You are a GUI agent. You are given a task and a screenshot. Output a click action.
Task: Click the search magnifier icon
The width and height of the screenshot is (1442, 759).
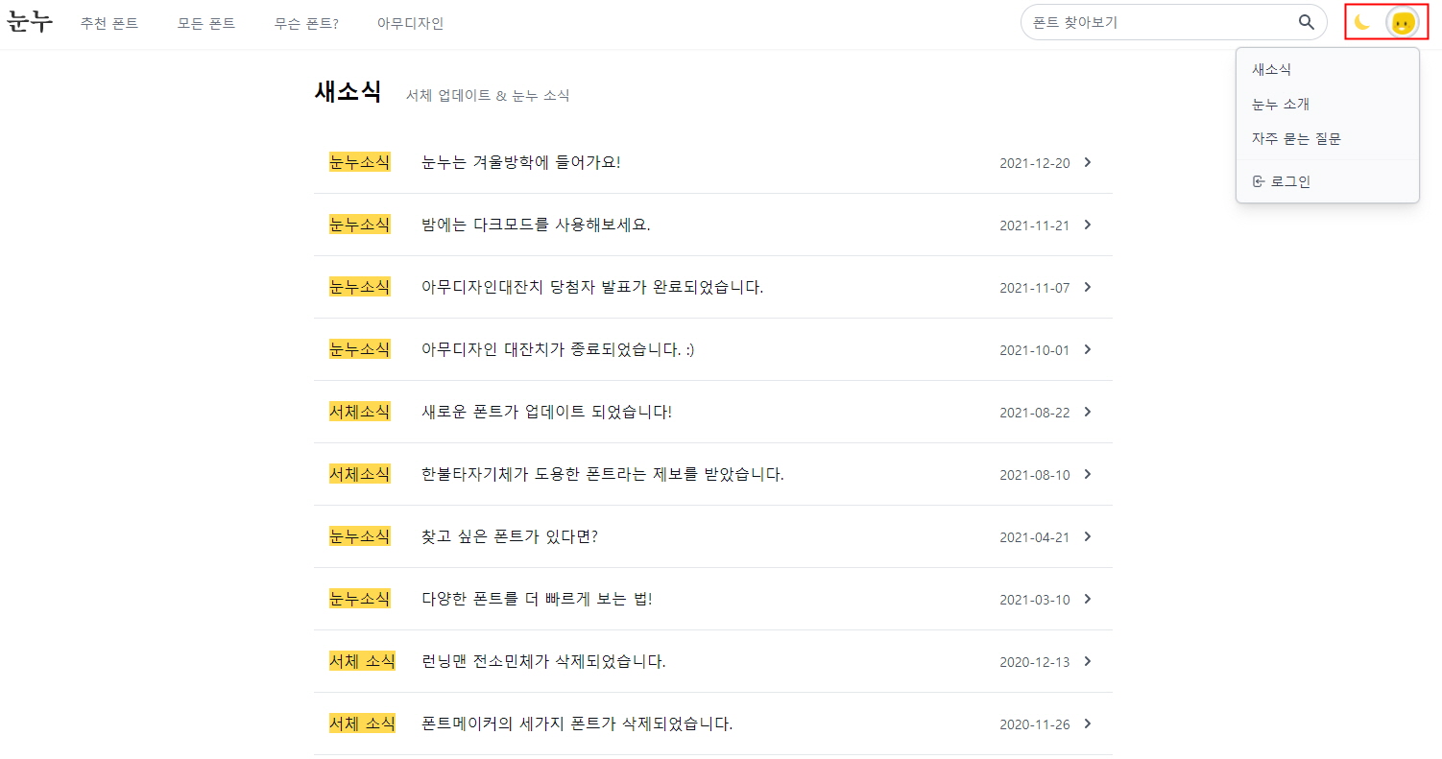[1306, 21]
